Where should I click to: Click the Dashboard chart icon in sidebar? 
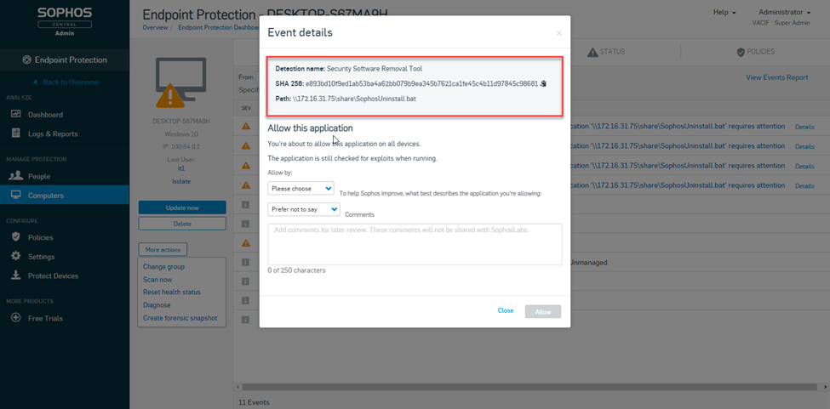15,114
